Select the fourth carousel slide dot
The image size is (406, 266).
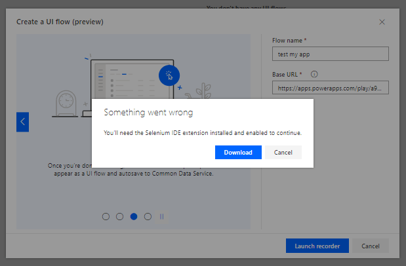click(x=148, y=217)
